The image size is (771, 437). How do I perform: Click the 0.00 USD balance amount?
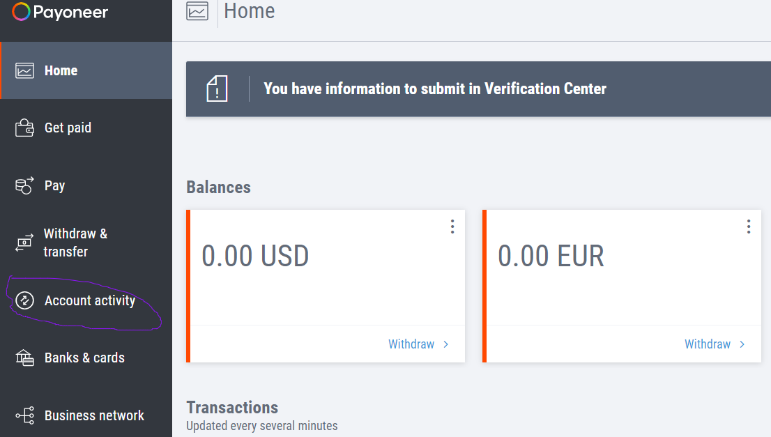coord(257,256)
